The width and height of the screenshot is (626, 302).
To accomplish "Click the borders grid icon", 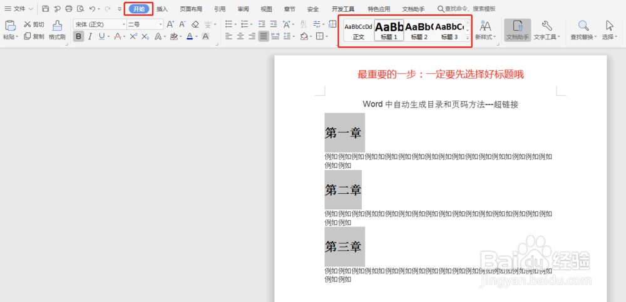I will tap(319, 36).
